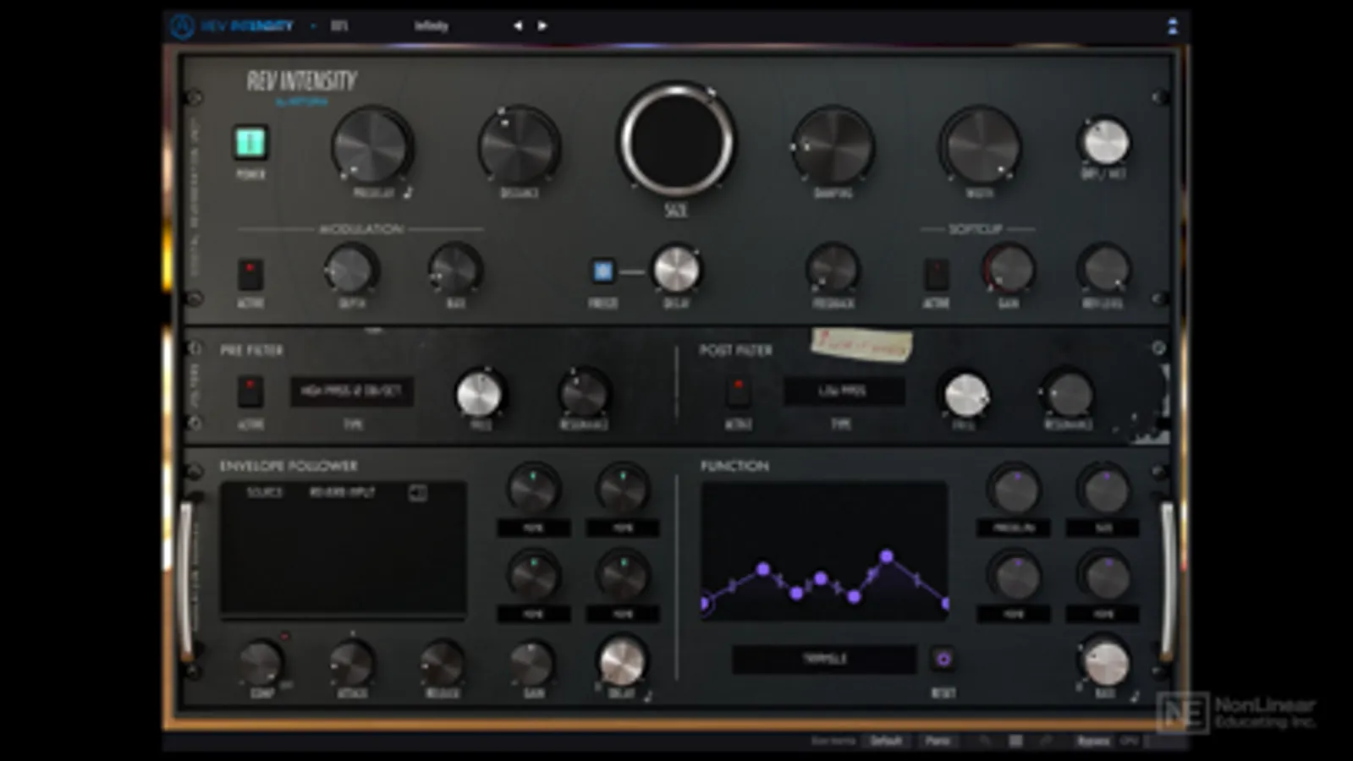Click the Envelope Follower display screen
The height and width of the screenshot is (761, 1353).
pyautogui.click(x=344, y=550)
